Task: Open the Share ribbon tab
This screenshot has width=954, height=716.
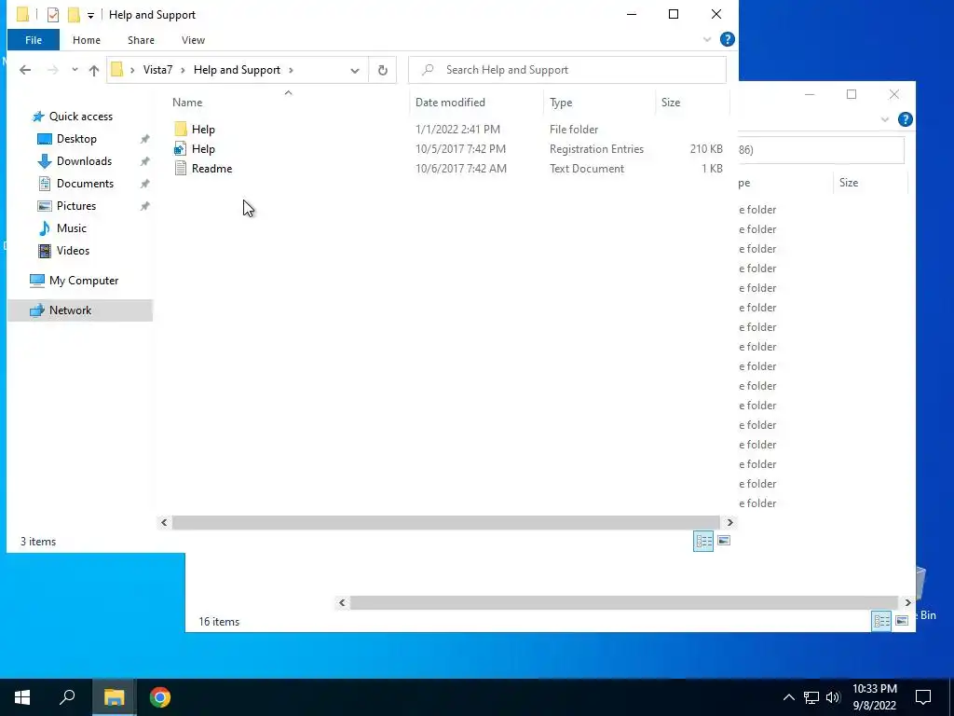Action: click(141, 40)
